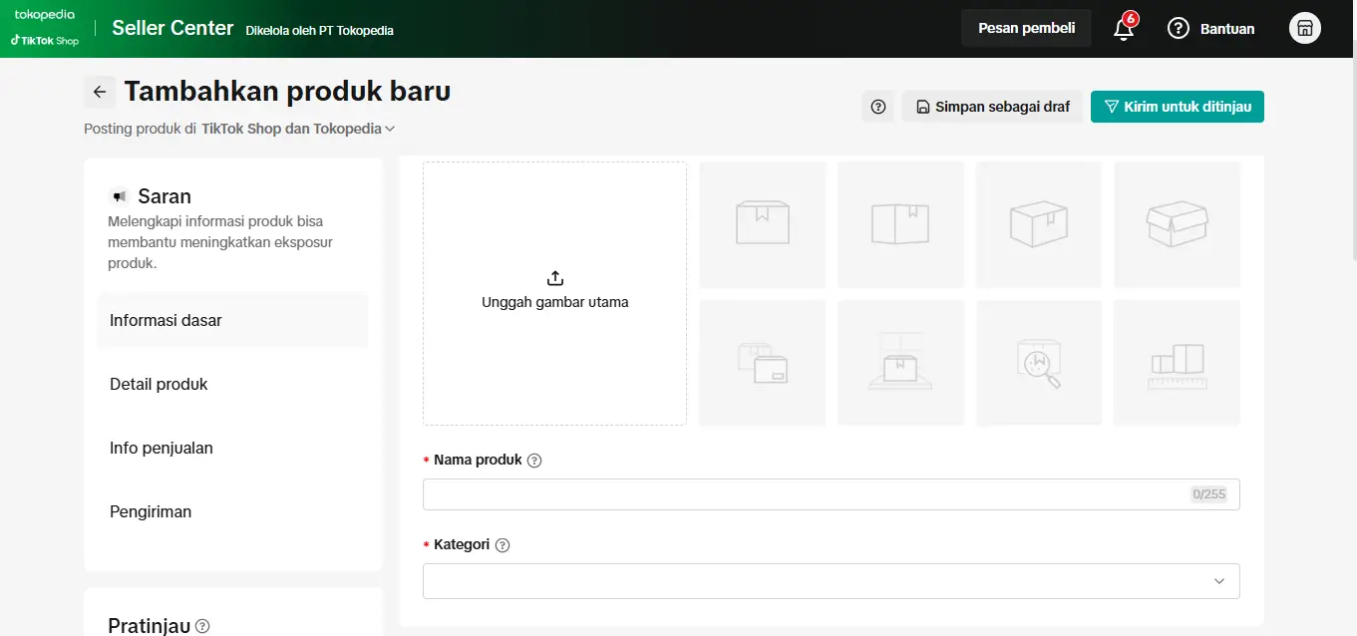
Task: Open the notification bell icon
Action: click(x=1124, y=29)
